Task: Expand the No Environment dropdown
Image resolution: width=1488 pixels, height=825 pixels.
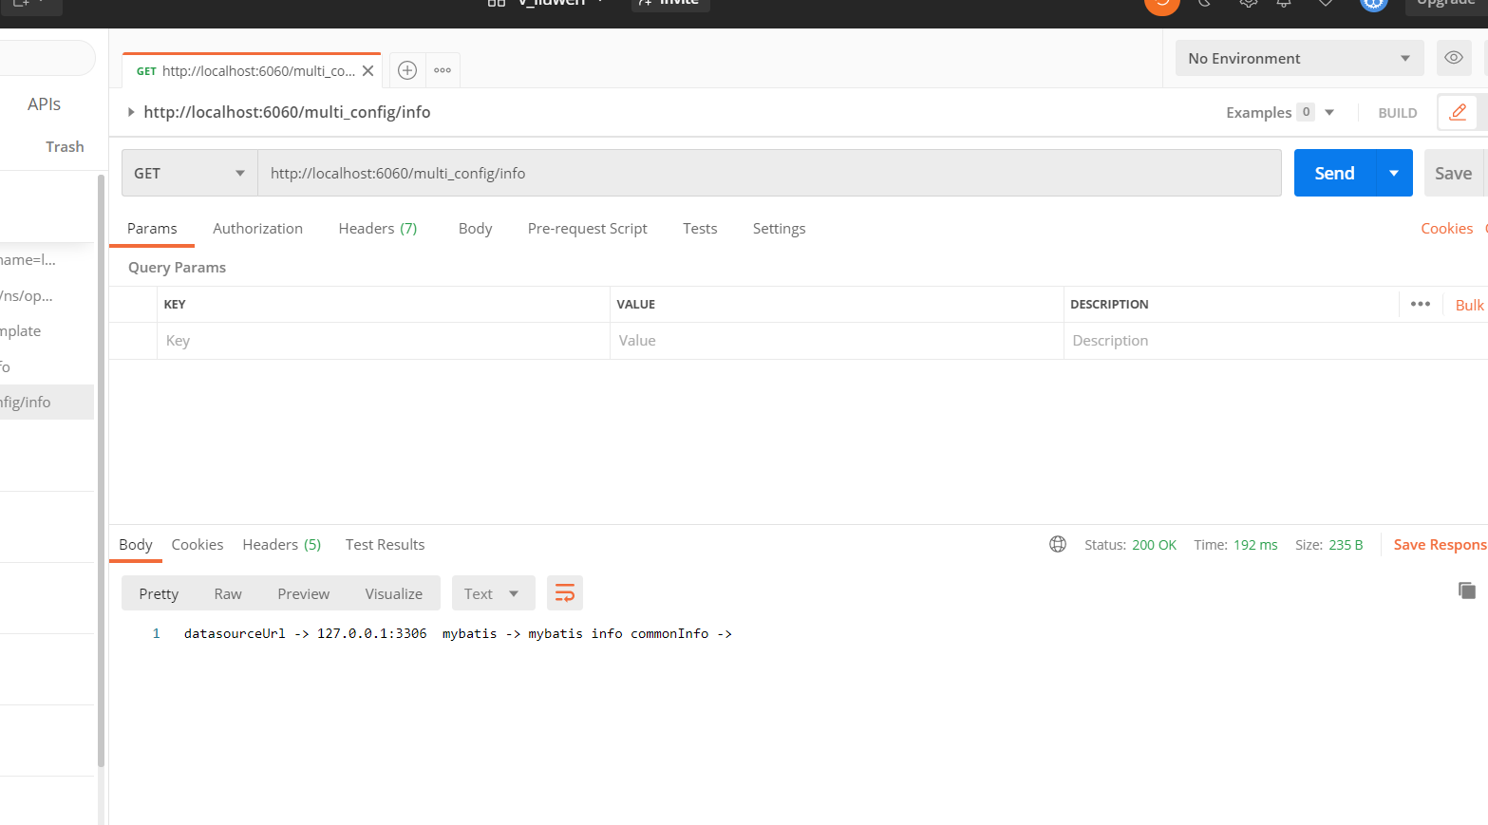Action: click(1299, 58)
